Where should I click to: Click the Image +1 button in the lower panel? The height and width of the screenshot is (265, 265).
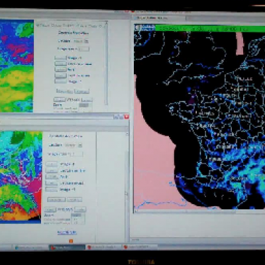click(x=52, y=164)
